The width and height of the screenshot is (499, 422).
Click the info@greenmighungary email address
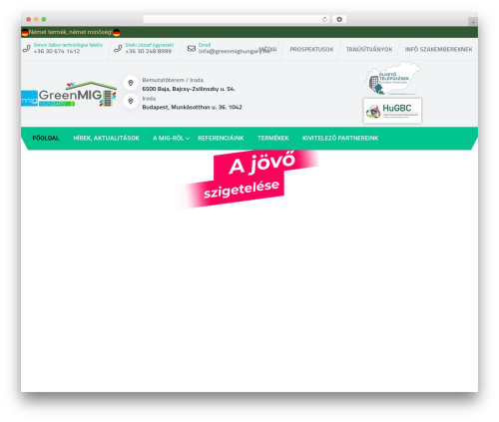[234, 51]
